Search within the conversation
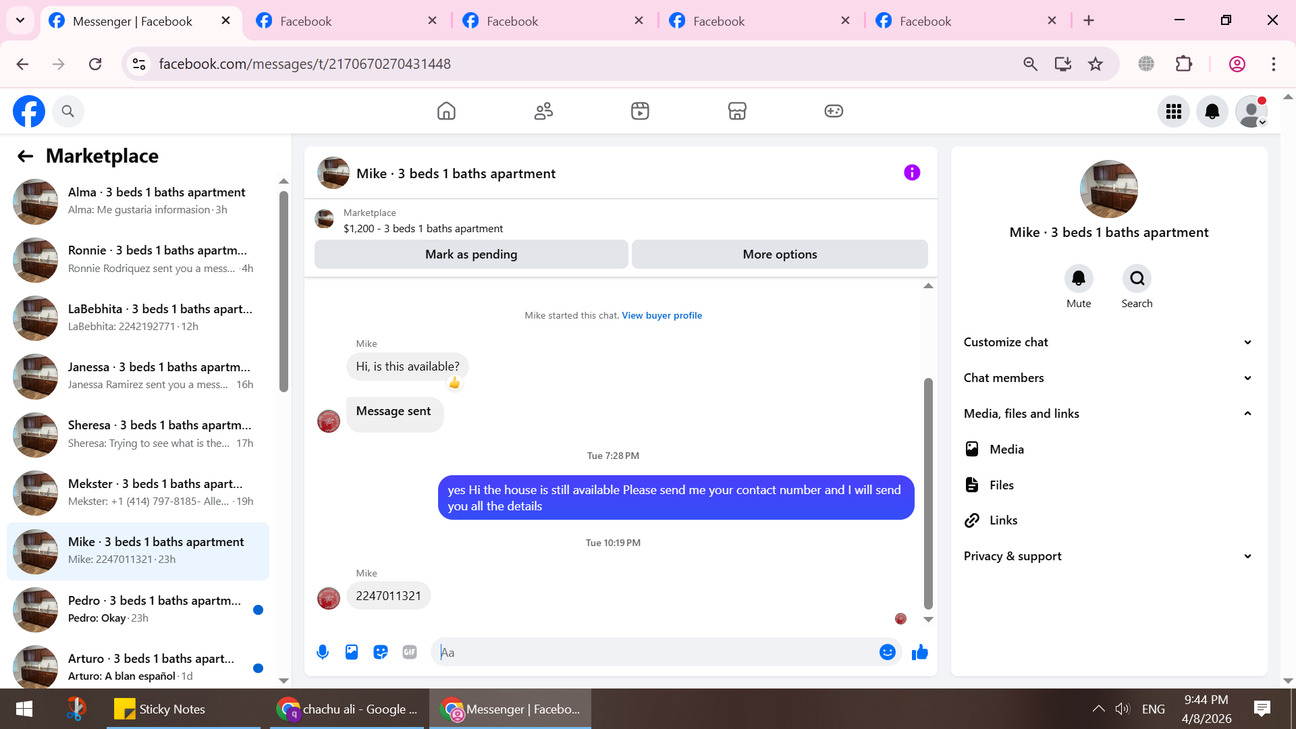This screenshot has width=1296, height=729. pos(1137,279)
